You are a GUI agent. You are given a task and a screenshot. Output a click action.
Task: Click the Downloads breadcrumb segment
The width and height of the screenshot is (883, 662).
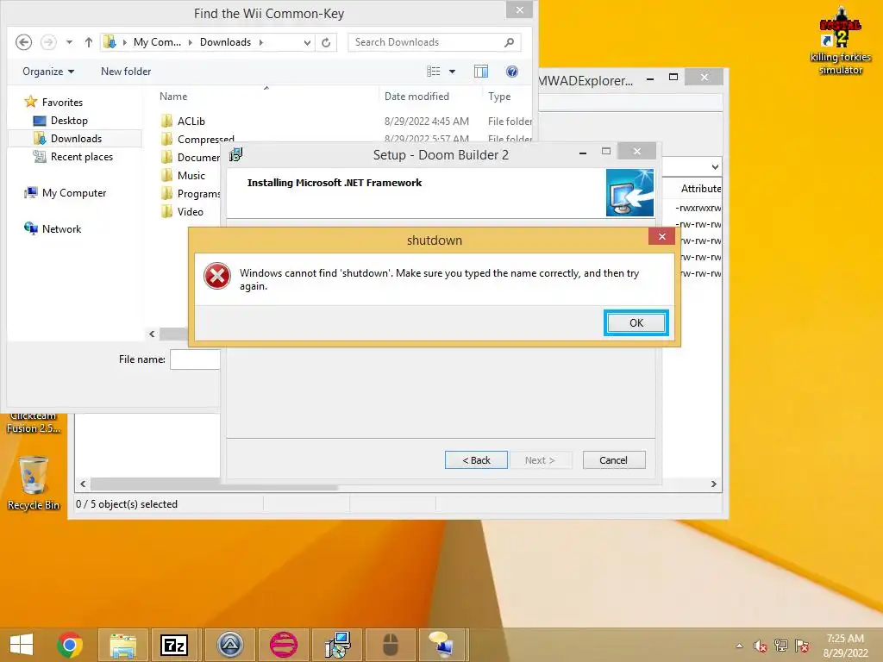(225, 42)
